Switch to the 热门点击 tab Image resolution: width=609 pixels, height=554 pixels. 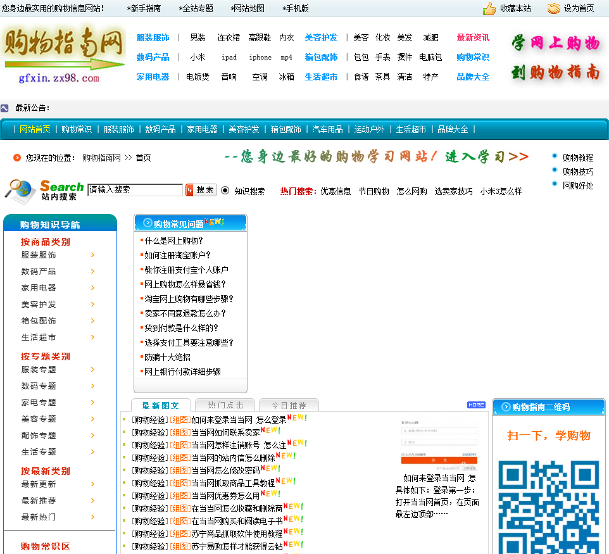225,405
